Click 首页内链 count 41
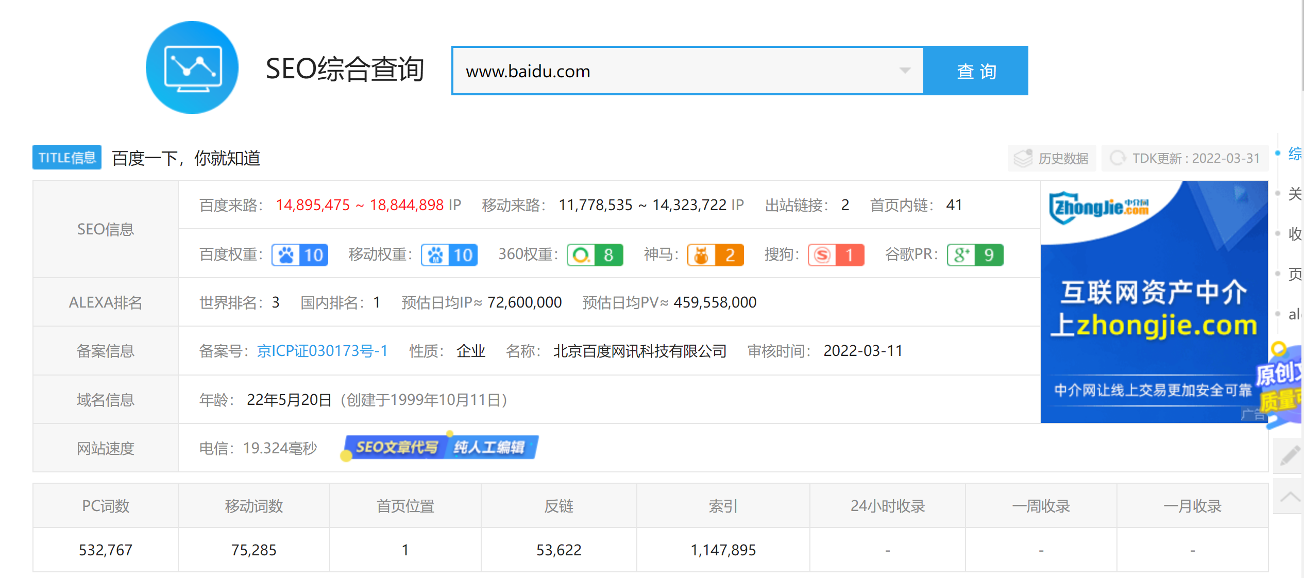This screenshot has height=578, width=1304. pos(954,205)
